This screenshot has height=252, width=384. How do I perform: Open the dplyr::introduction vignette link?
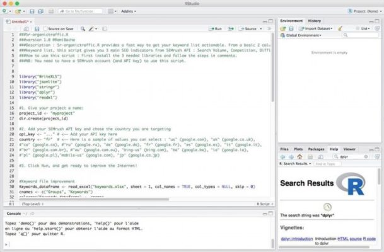coord(297,239)
